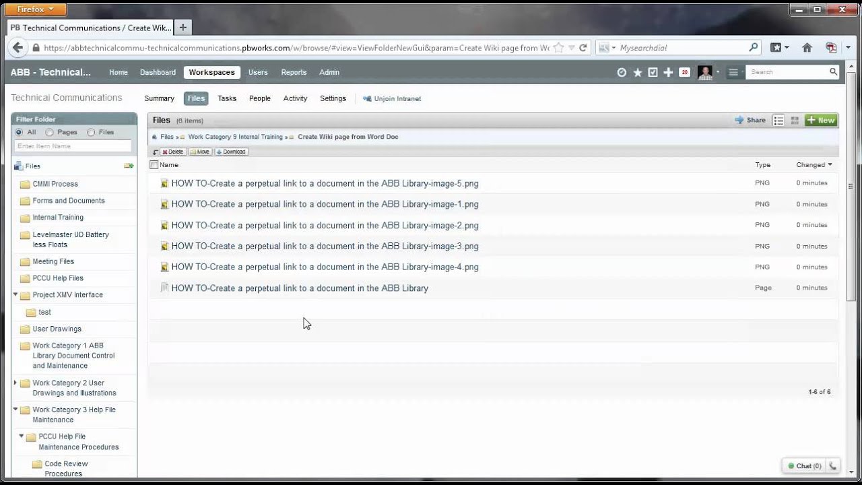The width and height of the screenshot is (862, 485).
Task: Click the Firefox back arrow
Action: pos(18,48)
